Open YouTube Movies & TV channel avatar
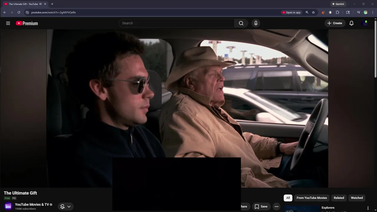Viewport: 377px width, 212px height. tap(8, 206)
